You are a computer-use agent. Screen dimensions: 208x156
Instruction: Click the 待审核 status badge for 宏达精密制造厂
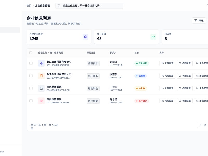pos(141,88)
